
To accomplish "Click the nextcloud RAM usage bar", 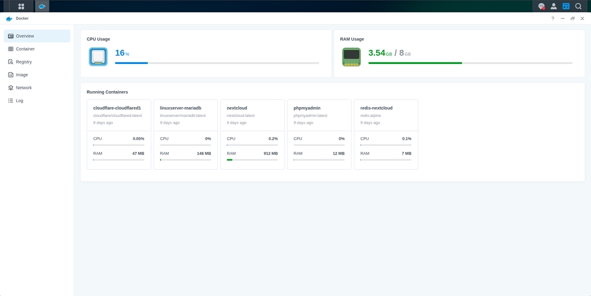I will point(252,159).
